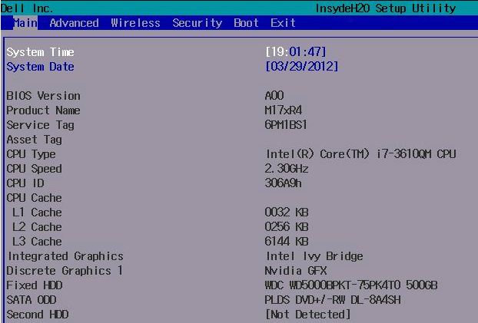Click the Discrete Graphics 1 label

pyautogui.click(x=65, y=271)
